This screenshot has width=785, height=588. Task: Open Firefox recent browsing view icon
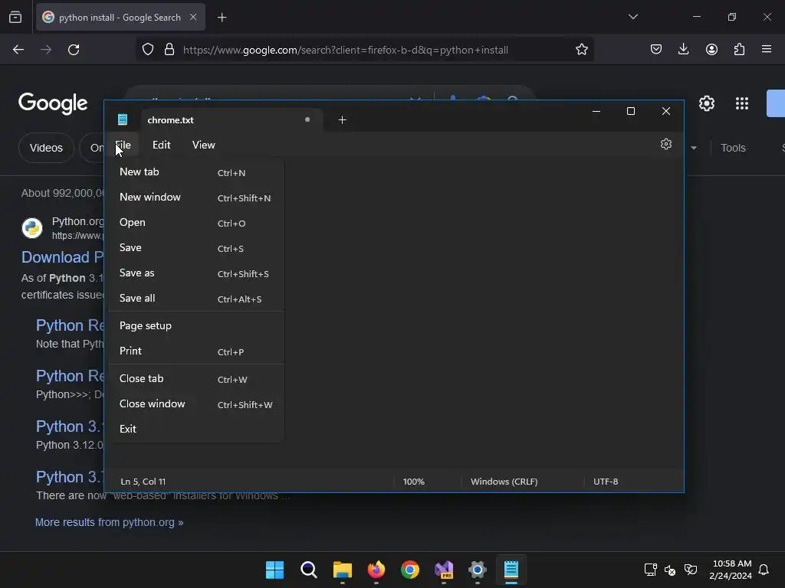point(15,18)
